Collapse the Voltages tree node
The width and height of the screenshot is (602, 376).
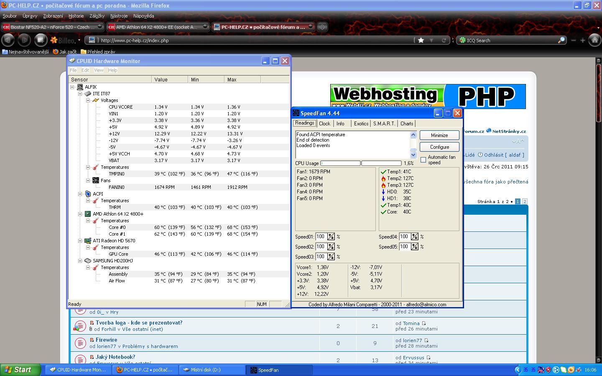point(88,100)
